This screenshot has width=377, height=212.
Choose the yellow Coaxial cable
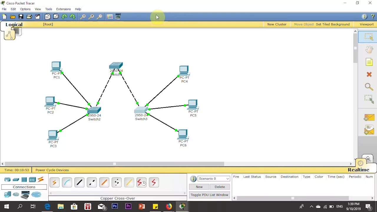pos(129,183)
